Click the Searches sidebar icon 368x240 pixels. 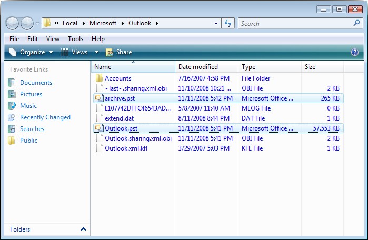[12, 129]
